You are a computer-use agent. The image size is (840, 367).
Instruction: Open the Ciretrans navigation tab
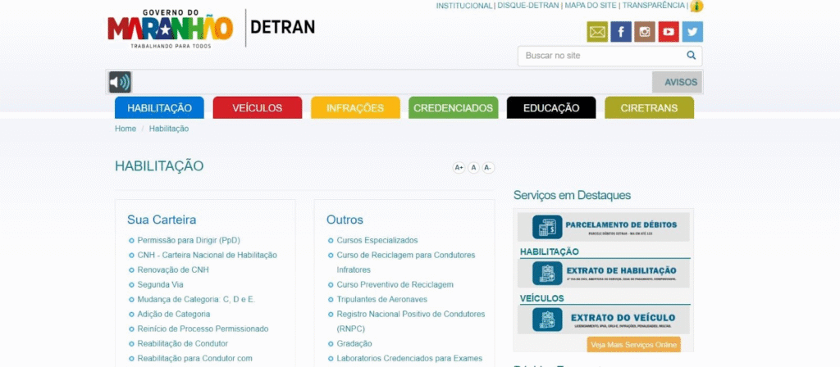click(649, 108)
